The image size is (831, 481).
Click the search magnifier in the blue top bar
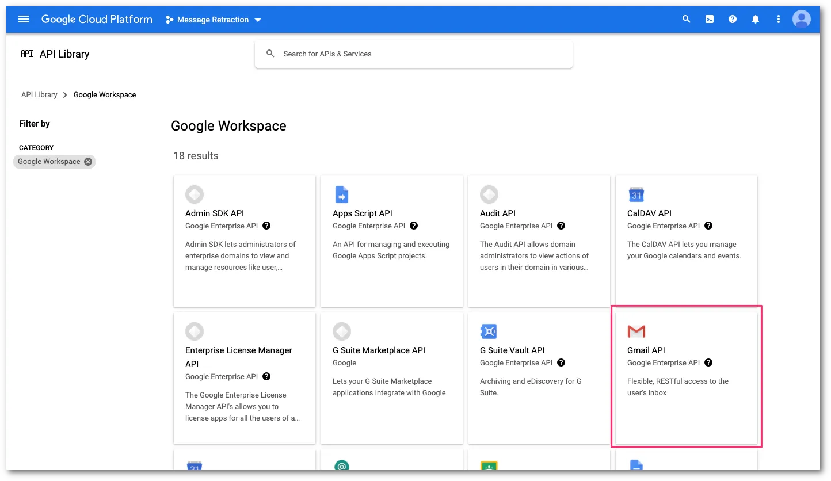[x=686, y=19]
